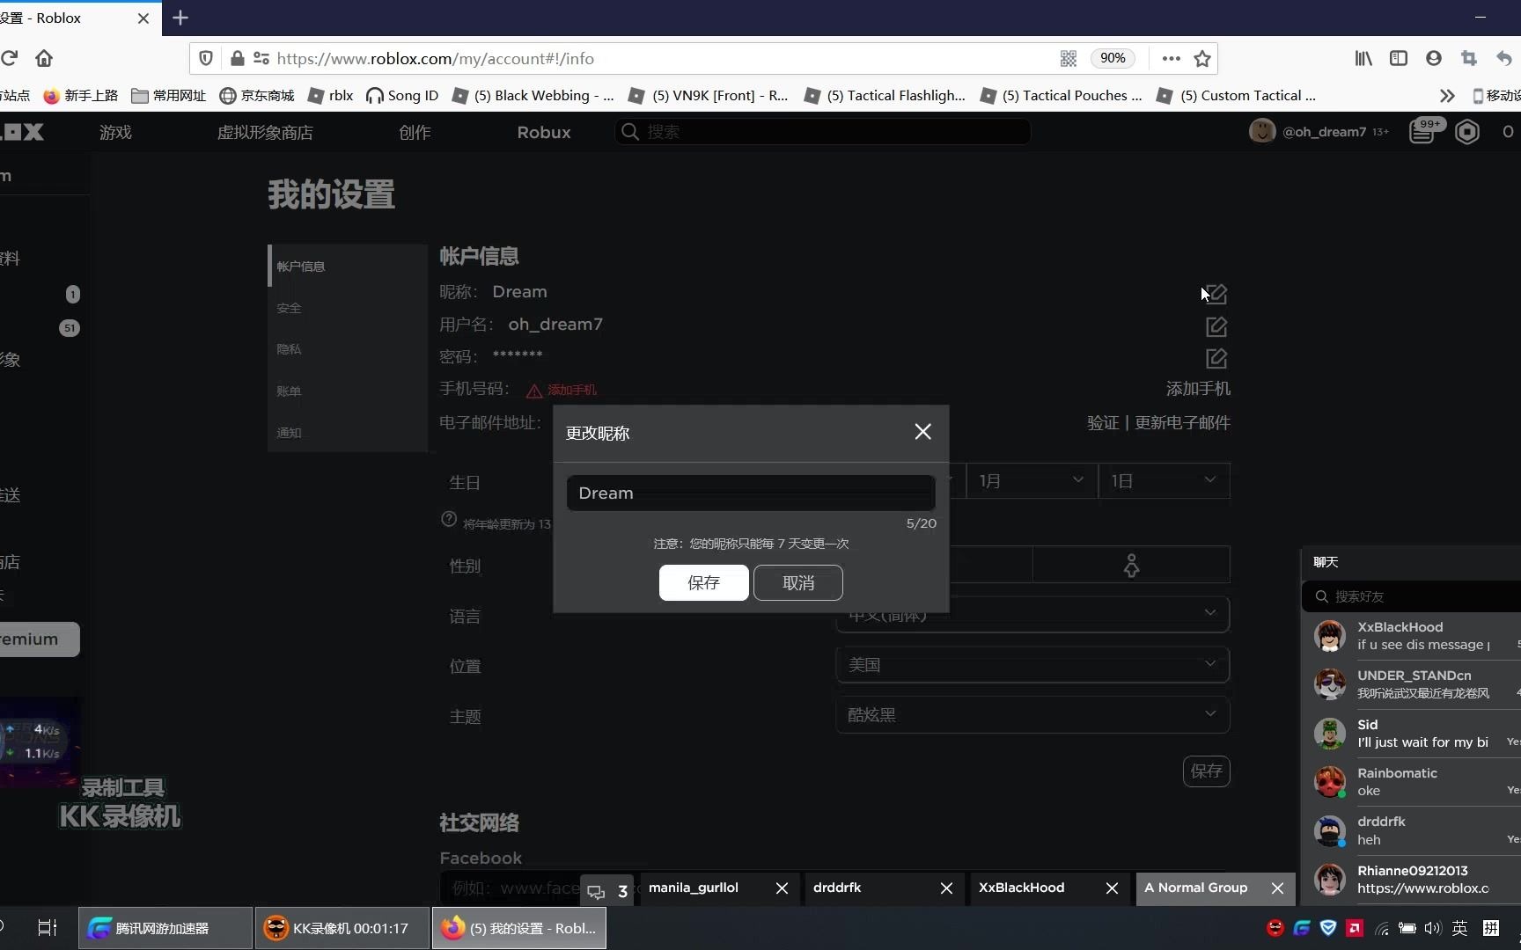Image resolution: width=1521 pixels, height=950 pixels.
Task: Close the A Normal Group chat tab
Action: (1277, 888)
